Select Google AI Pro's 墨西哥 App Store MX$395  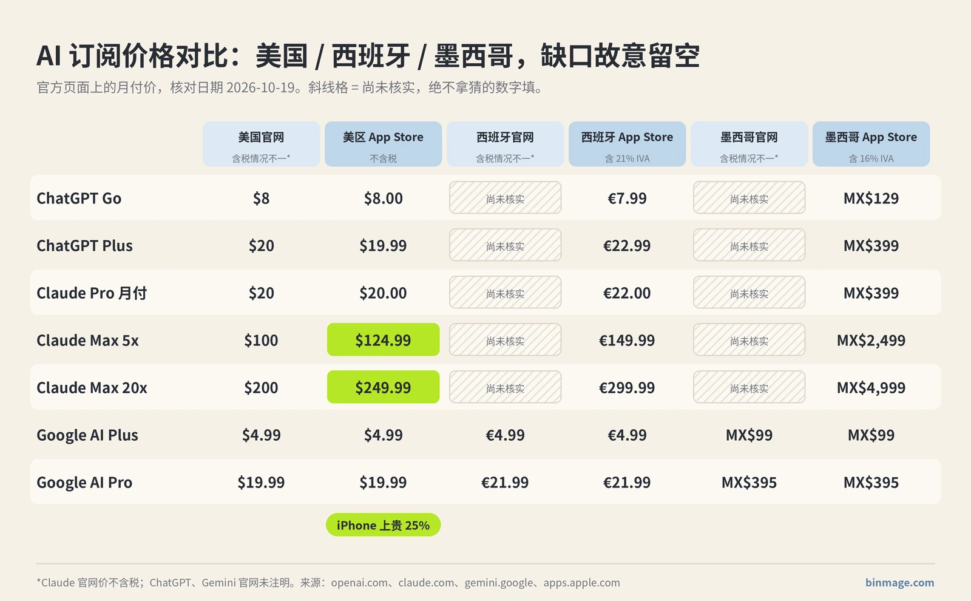coord(871,483)
